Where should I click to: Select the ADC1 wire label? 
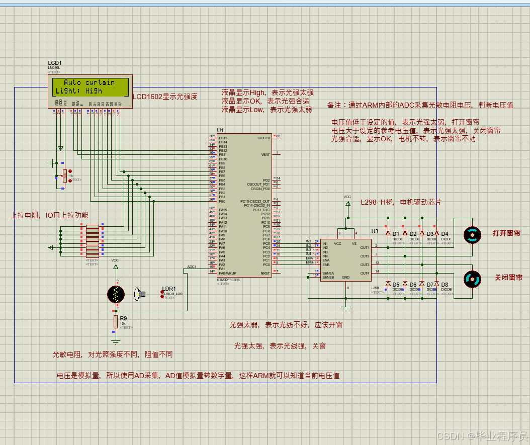192,267
